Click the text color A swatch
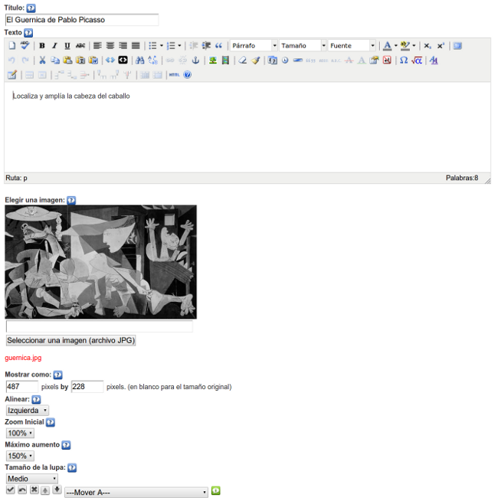498x498 pixels. 387,46
